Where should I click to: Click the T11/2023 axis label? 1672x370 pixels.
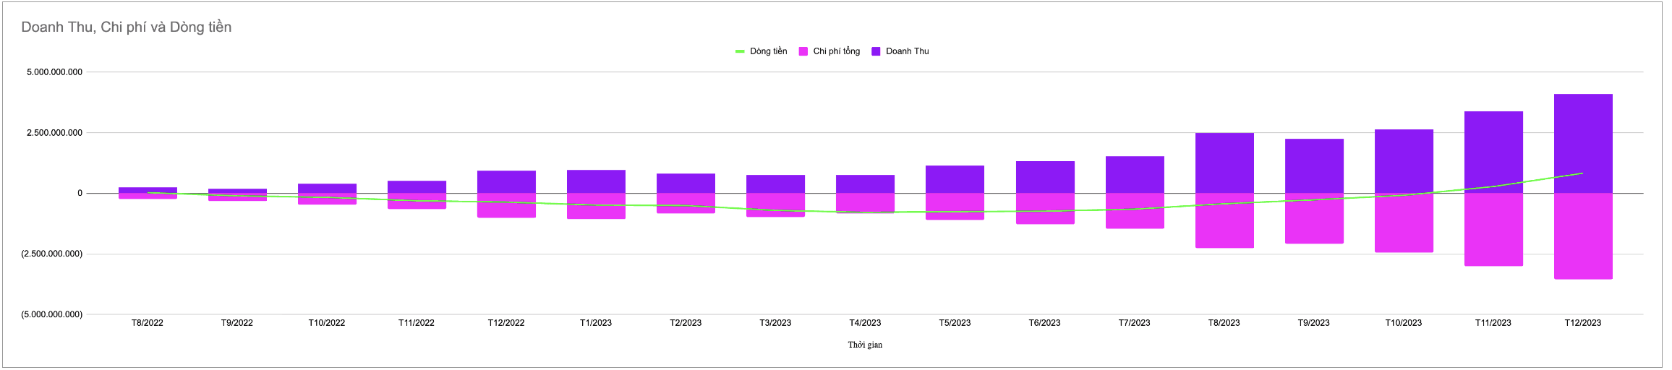(x=1493, y=323)
